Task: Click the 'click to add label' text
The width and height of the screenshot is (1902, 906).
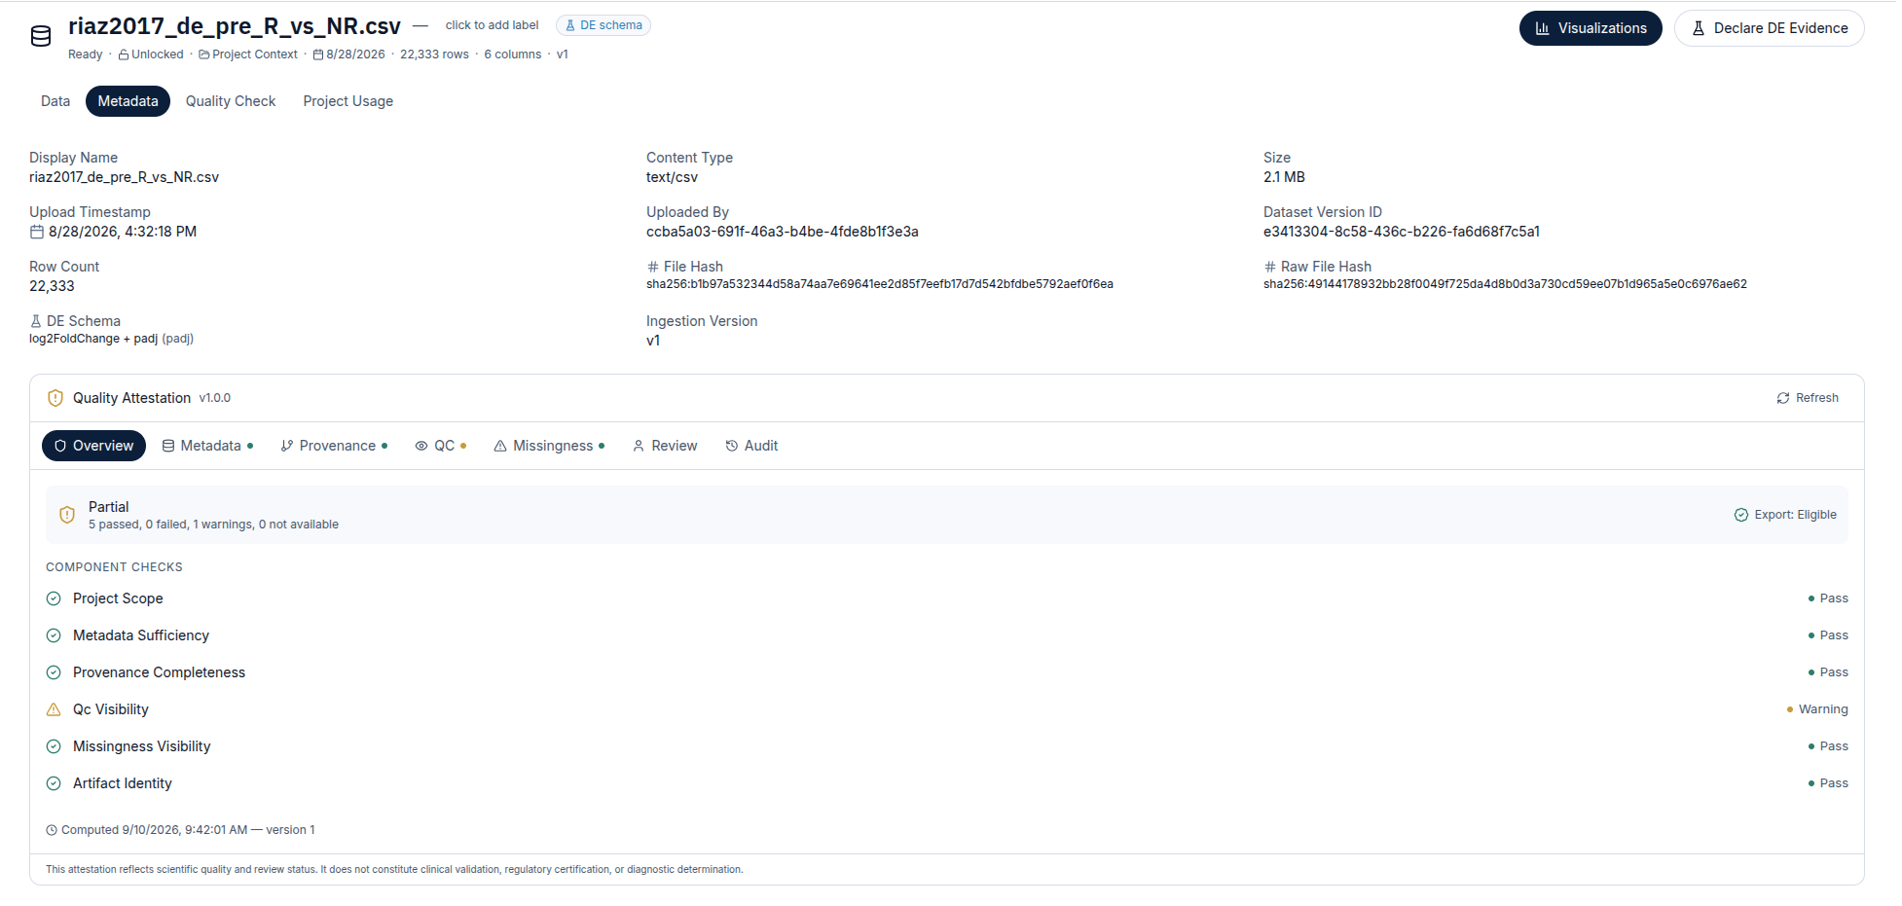Action: point(492,25)
